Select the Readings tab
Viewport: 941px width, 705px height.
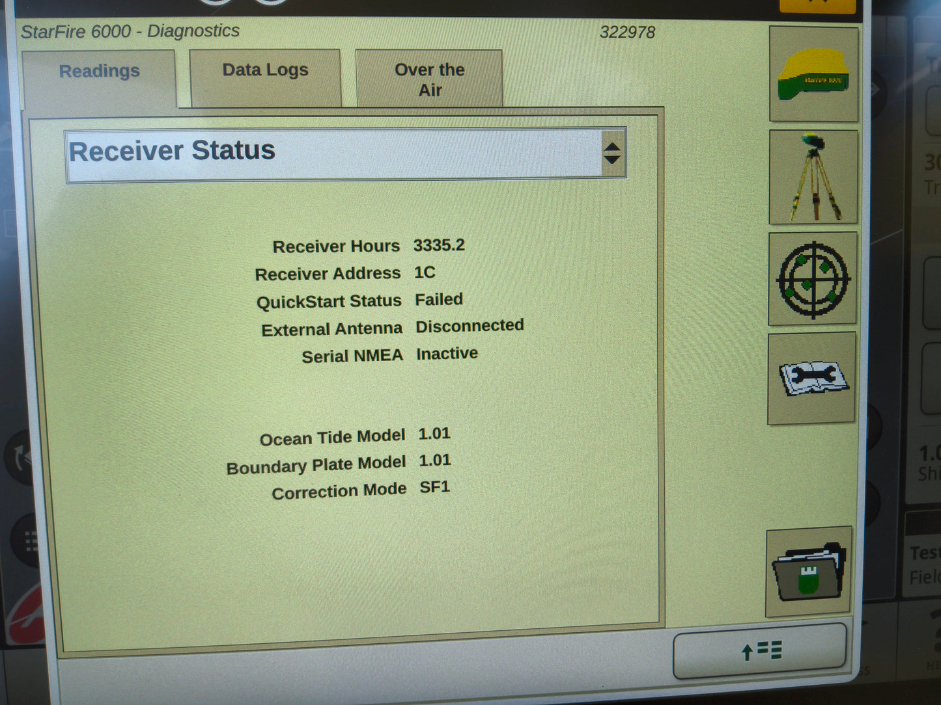(x=98, y=72)
